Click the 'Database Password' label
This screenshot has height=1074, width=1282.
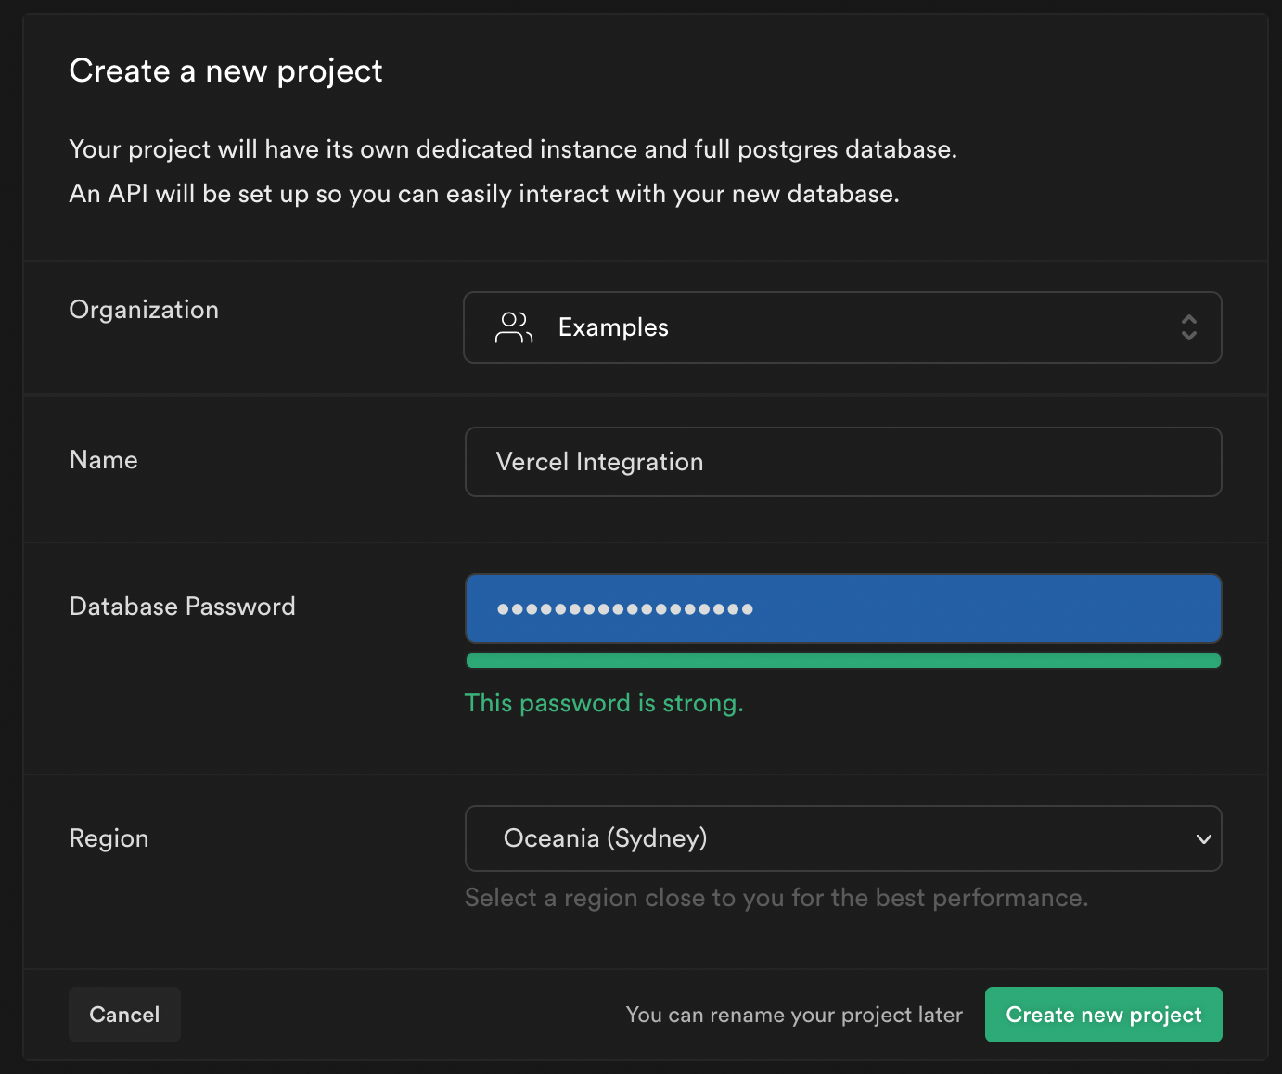[x=183, y=607]
